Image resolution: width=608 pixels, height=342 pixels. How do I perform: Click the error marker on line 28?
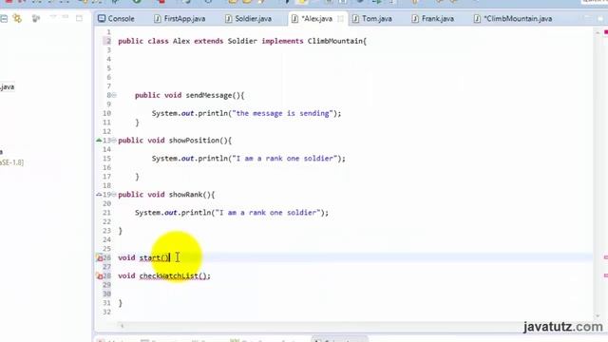[99, 275]
